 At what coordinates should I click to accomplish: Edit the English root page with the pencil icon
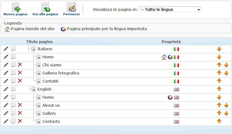6,89
